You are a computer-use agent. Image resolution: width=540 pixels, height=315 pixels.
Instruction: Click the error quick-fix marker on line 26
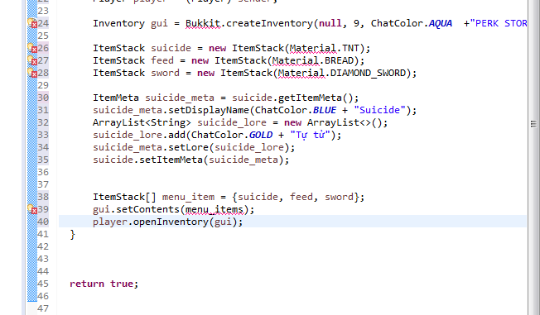pyautogui.click(x=32, y=48)
